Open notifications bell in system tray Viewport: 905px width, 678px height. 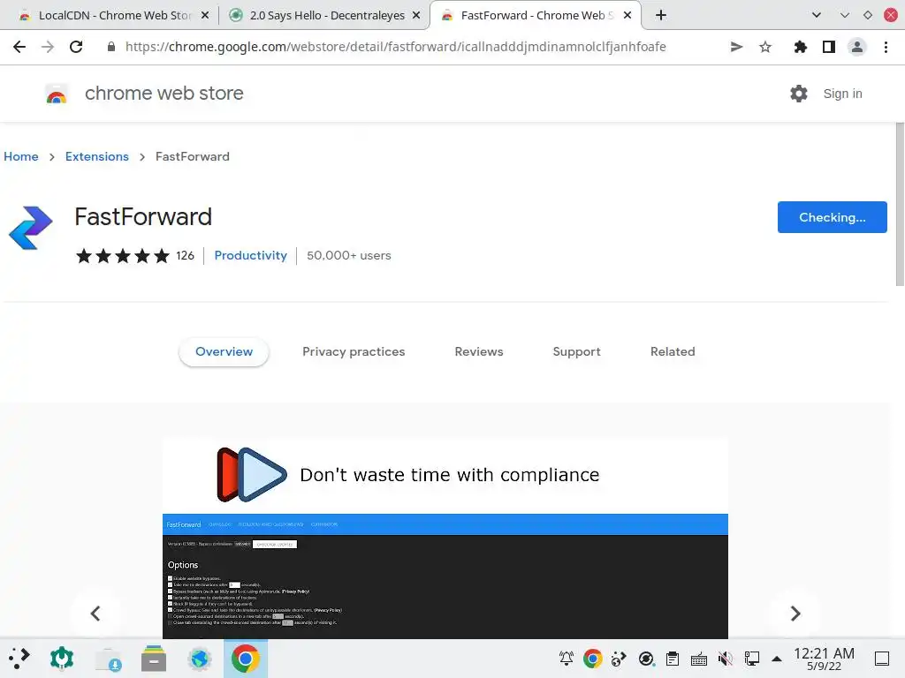coord(567,659)
